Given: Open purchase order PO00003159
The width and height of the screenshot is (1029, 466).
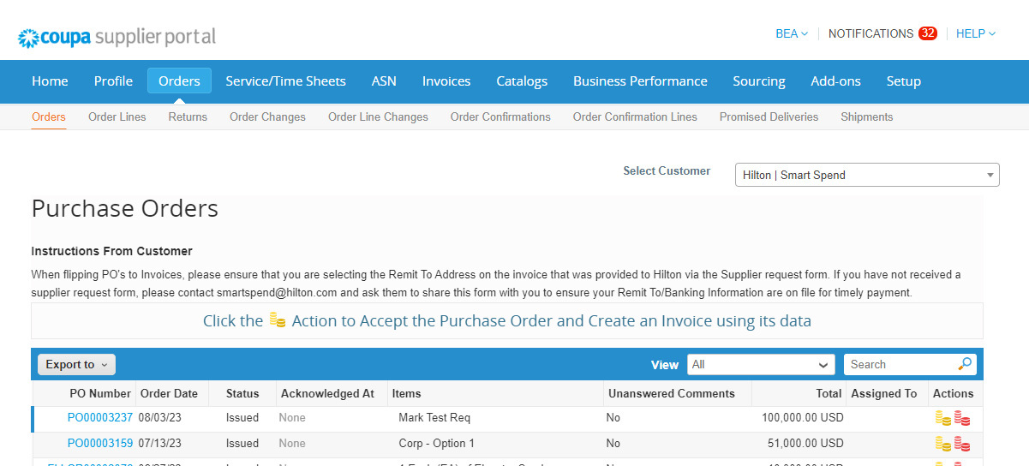Looking at the screenshot, I should [100, 444].
